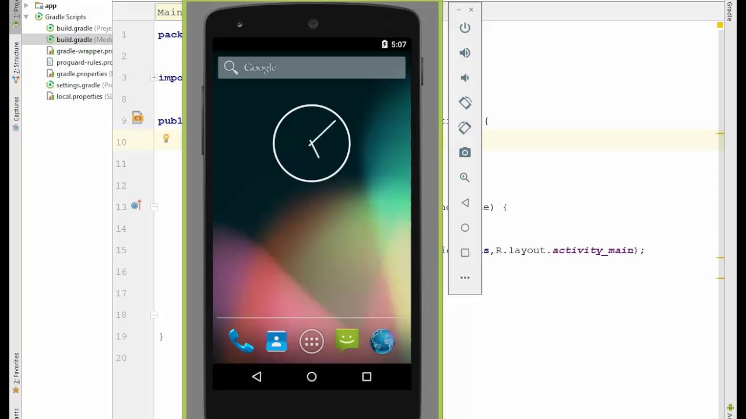Tap the analog clock widget
The image size is (746, 419).
(312, 143)
